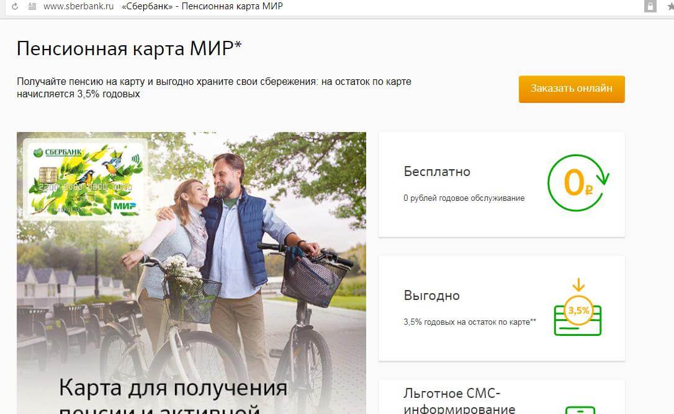Viewport: 674px width, 414px height.
Task: Click the Пенсионная карта МИР heading
Action: click(129, 48)
